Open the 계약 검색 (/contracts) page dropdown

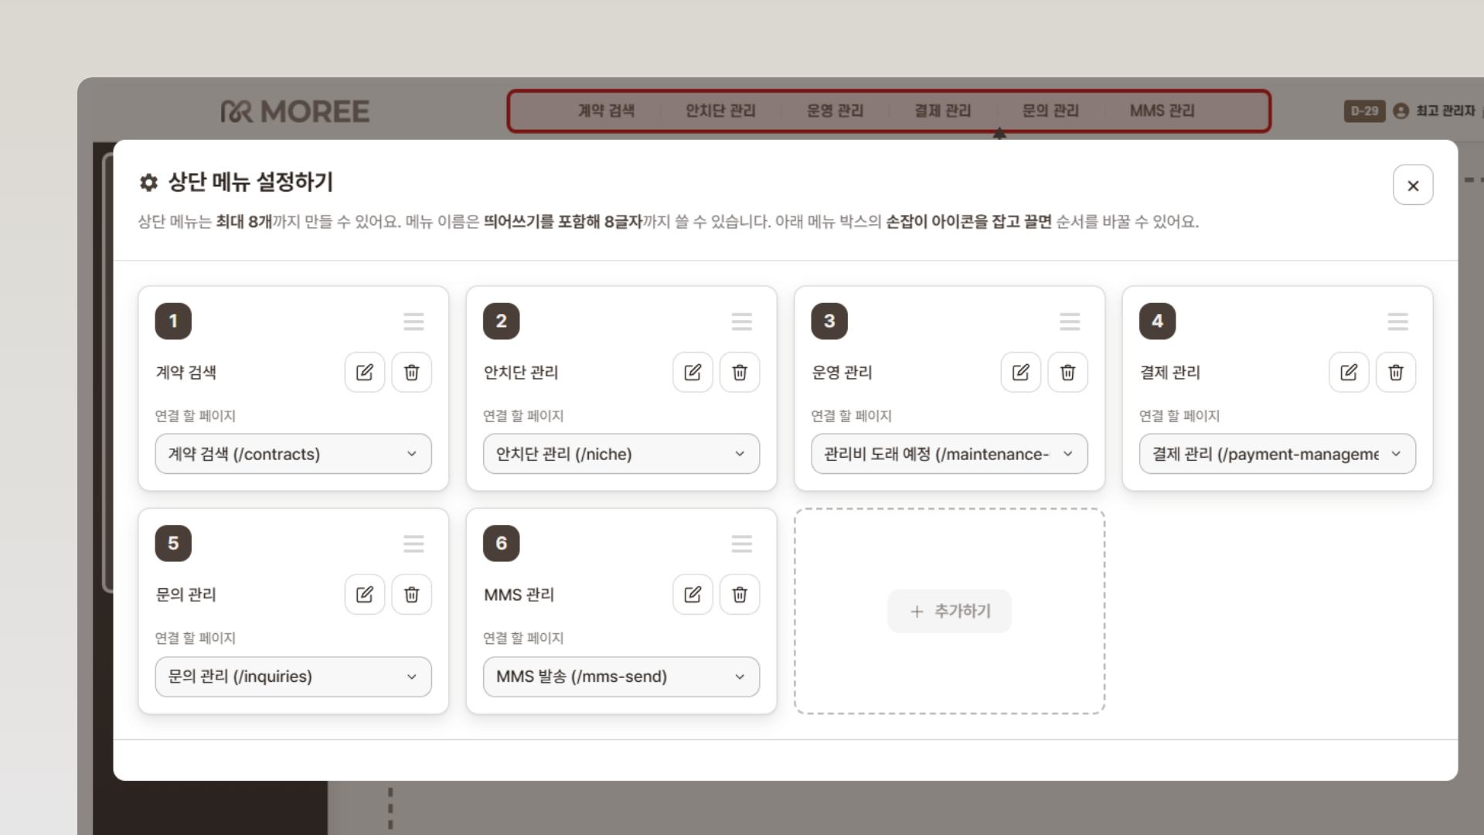[x=294, y=454]
